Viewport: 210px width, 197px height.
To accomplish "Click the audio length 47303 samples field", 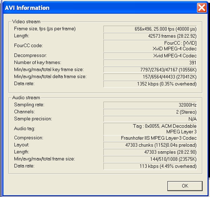I will coord(150,152).
